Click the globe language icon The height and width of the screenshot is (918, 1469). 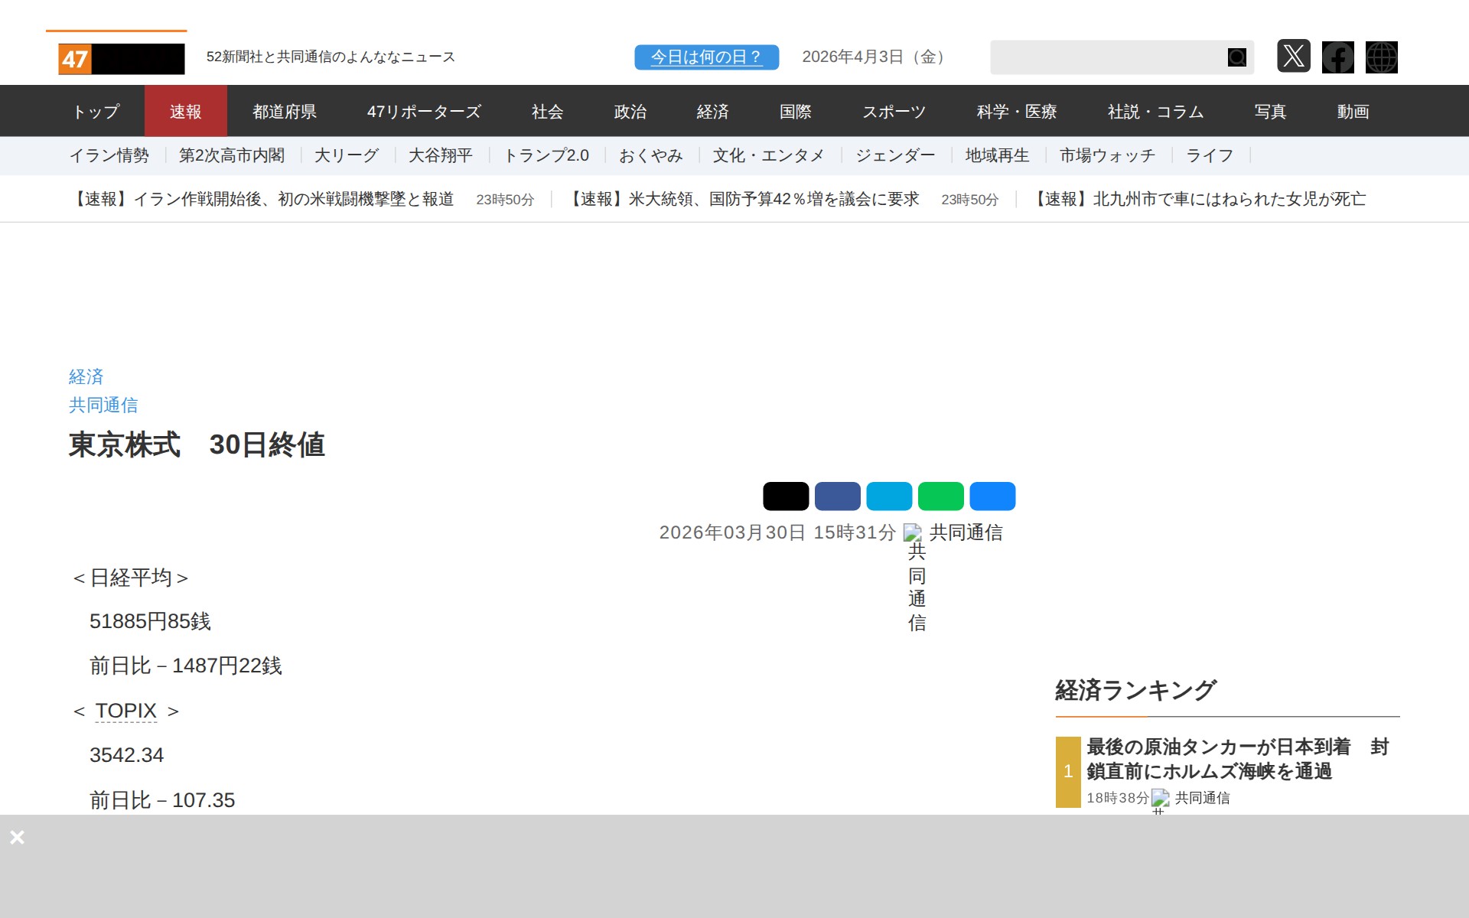(x=1381, y=57)
